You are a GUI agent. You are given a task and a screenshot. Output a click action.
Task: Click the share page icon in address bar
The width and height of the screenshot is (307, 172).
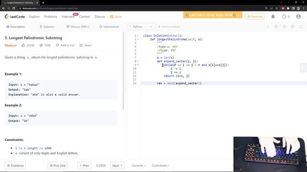[x=272, y=9]
